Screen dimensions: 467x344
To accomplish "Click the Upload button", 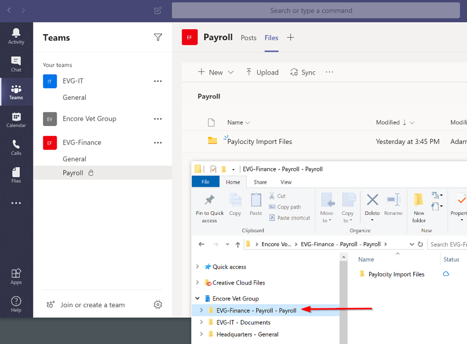I will tap(262, 72).
